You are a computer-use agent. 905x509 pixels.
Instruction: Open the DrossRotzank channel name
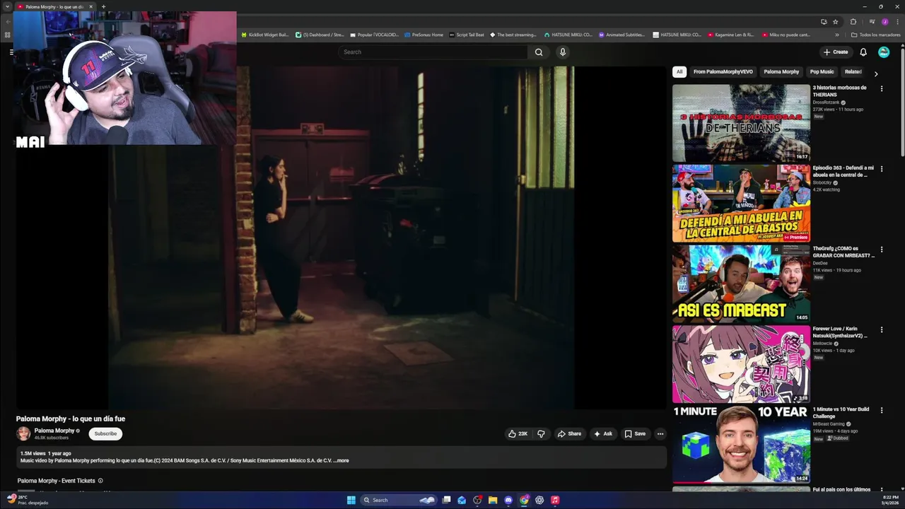(x=826, y=103)
